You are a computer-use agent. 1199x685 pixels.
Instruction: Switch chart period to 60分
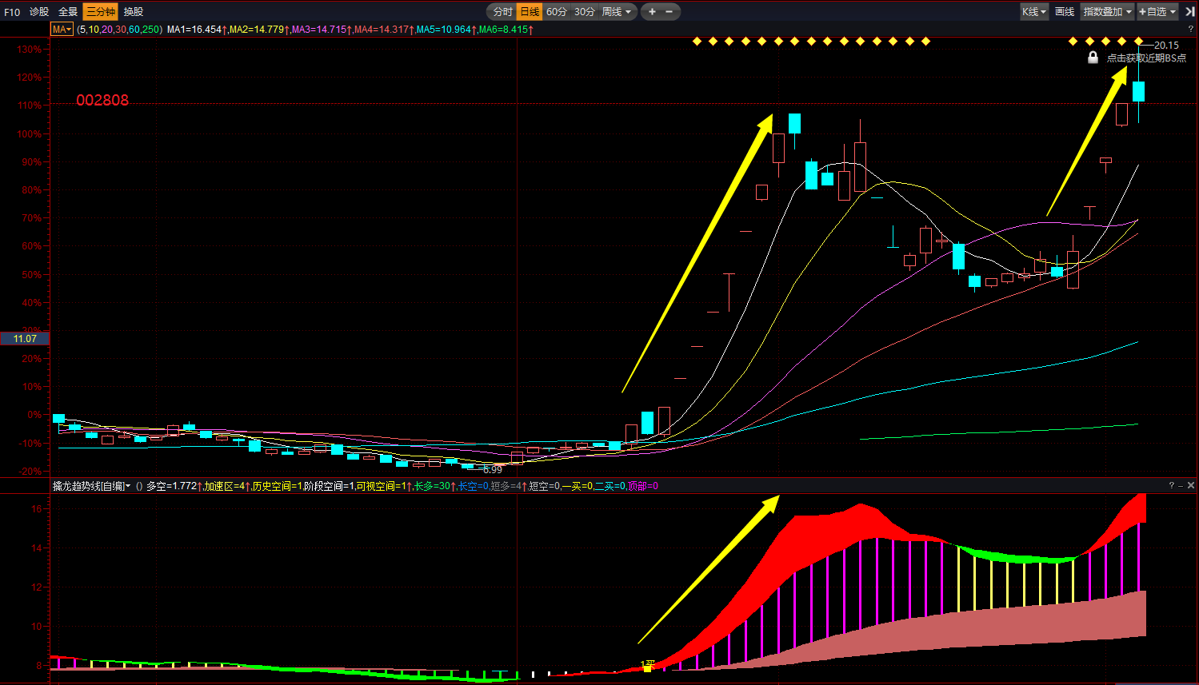click(557, 11)
